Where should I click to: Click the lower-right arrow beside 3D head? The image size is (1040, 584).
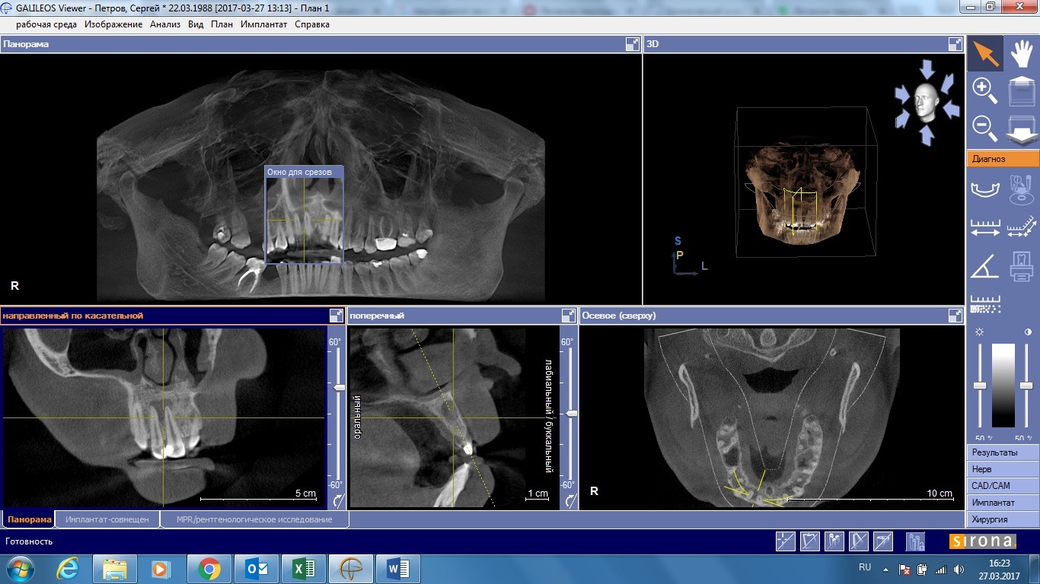[952, 111]
